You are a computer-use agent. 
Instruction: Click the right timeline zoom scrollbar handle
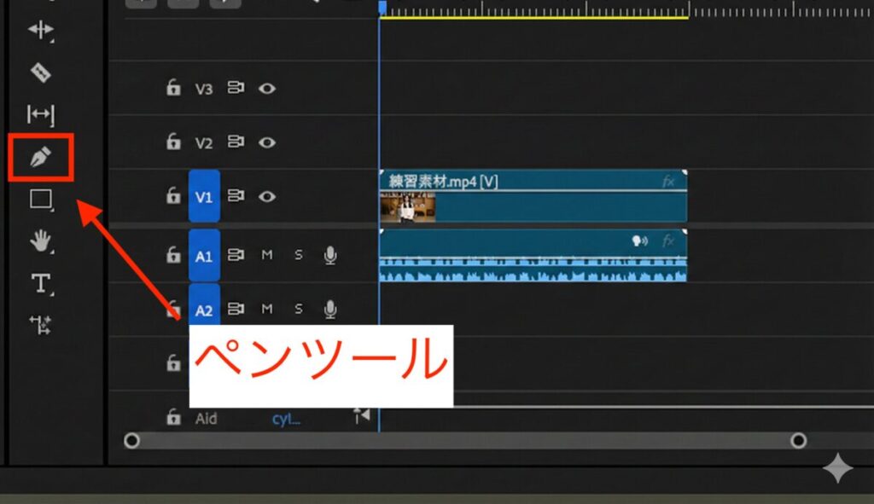[798, 441]
